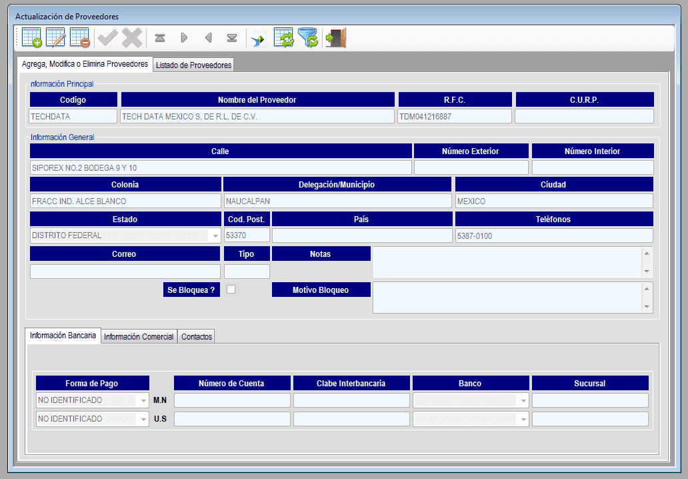Click the Codigo field with TECHDATA

73,116
